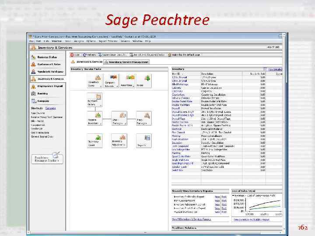Select Inventory & Services in the sidebar
The image size is (315, 236).
(47, 79)
